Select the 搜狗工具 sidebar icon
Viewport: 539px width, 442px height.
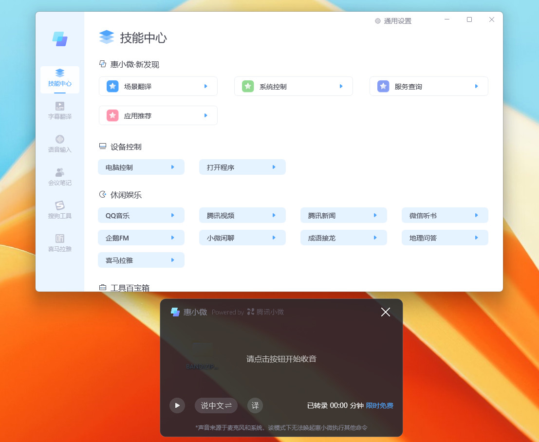[59, 209]
